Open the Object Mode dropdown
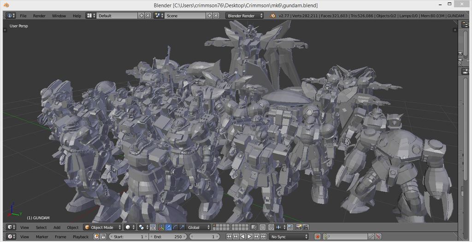The height and width of the screenshot is (242, 472). coord(102,227)
